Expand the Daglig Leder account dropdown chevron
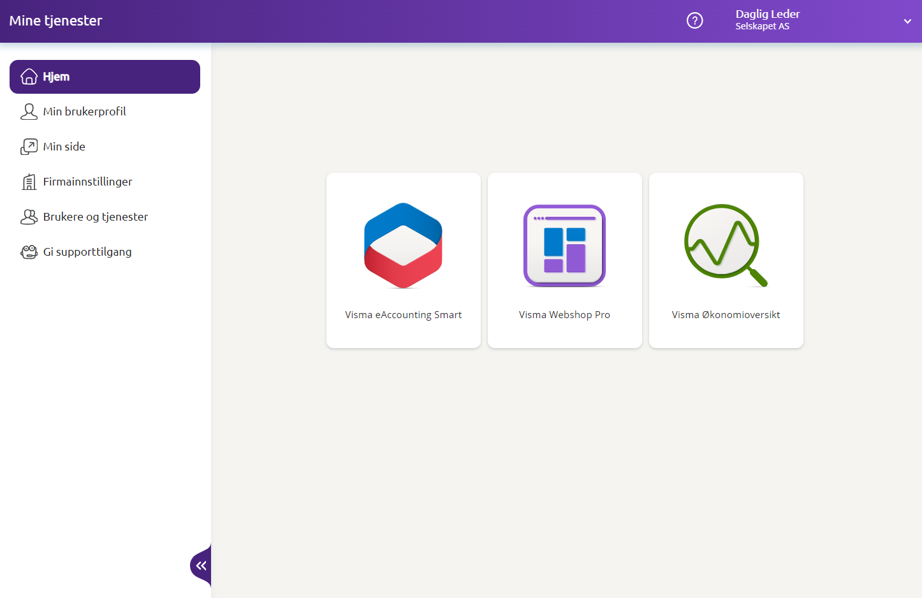This screenshot has height=598, width=922. tap(907, 21)
